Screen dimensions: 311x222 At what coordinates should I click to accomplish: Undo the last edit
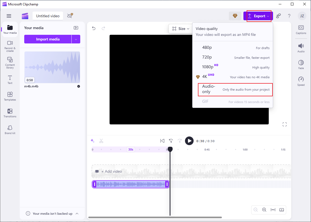pyautogui.click(x=94, y=28)
